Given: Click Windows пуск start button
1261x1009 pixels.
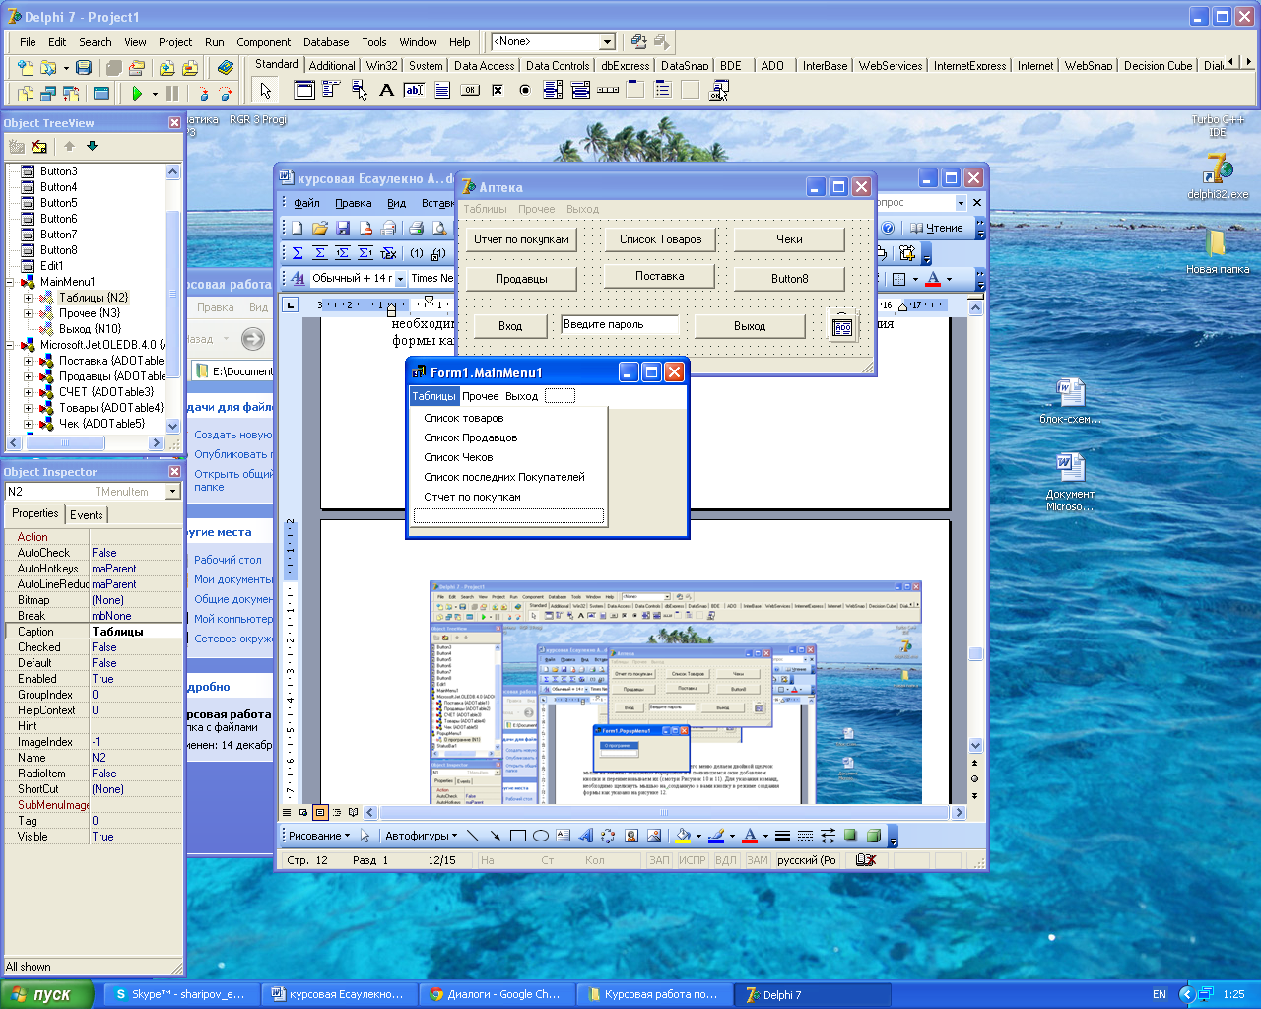Looking at the screenshot, I should 47,994.
